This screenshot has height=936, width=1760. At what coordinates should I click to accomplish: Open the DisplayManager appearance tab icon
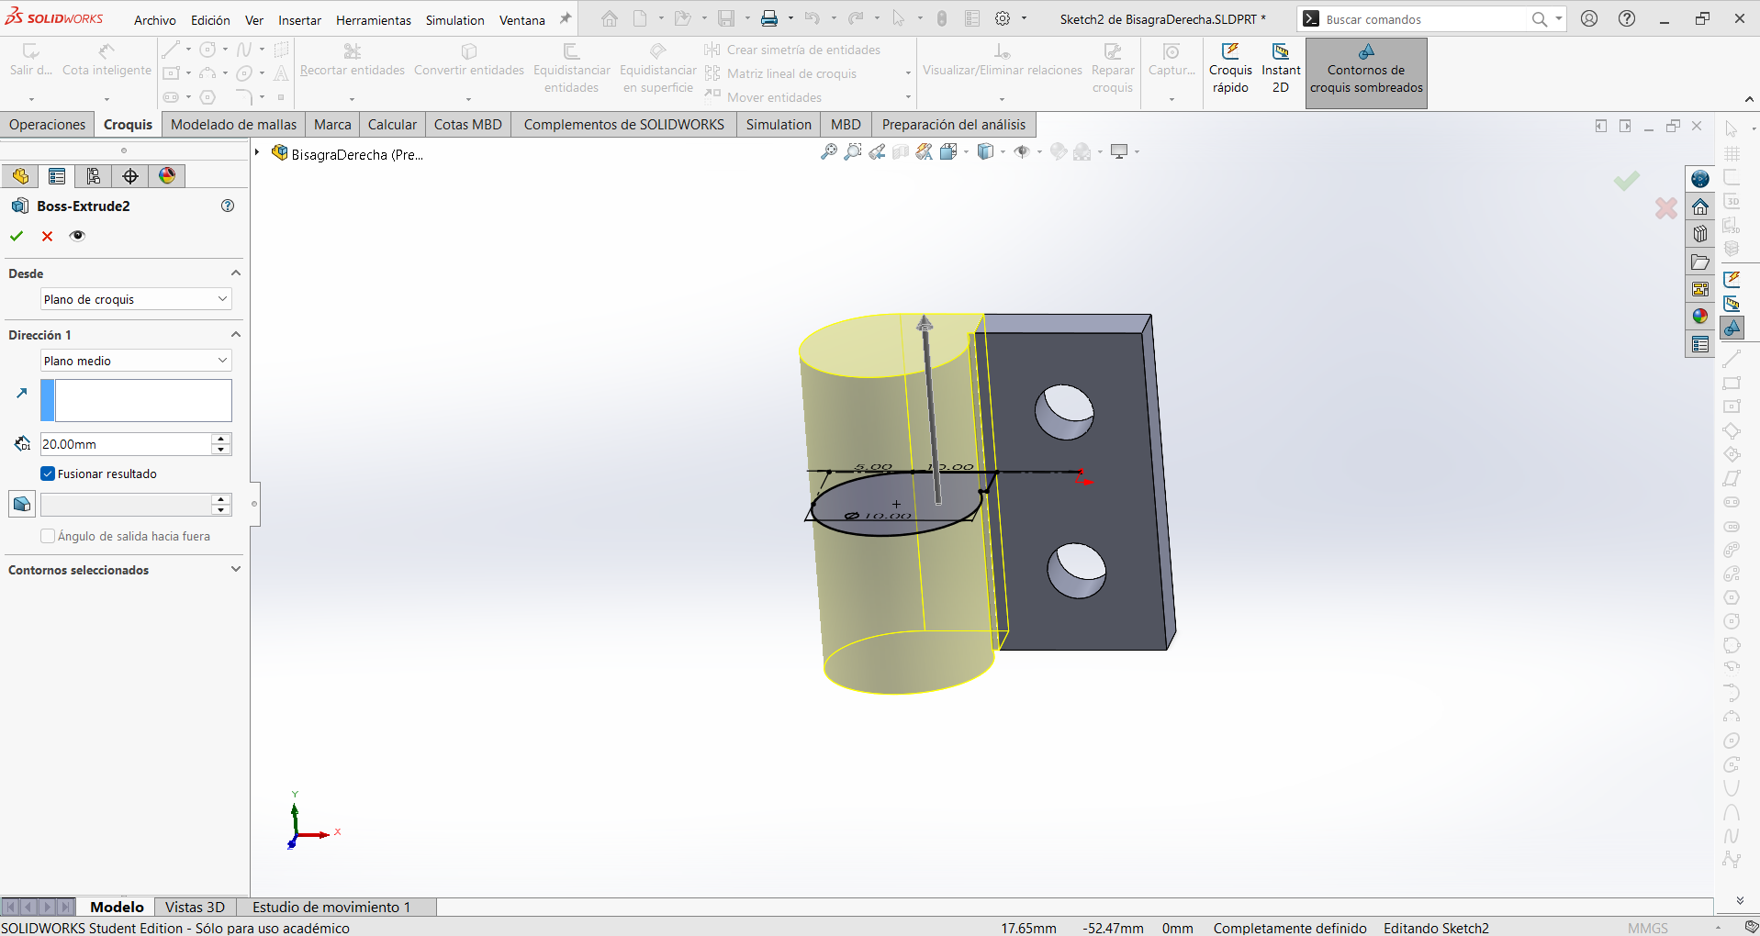(167, 176)
